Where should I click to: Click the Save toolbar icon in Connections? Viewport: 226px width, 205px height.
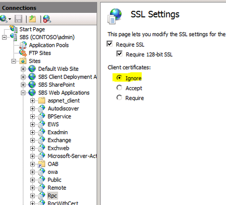coord(18,19)
